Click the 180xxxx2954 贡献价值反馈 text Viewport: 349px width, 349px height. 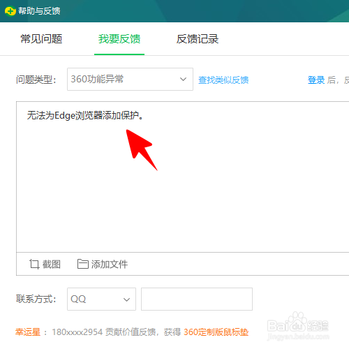click(104, 332)
